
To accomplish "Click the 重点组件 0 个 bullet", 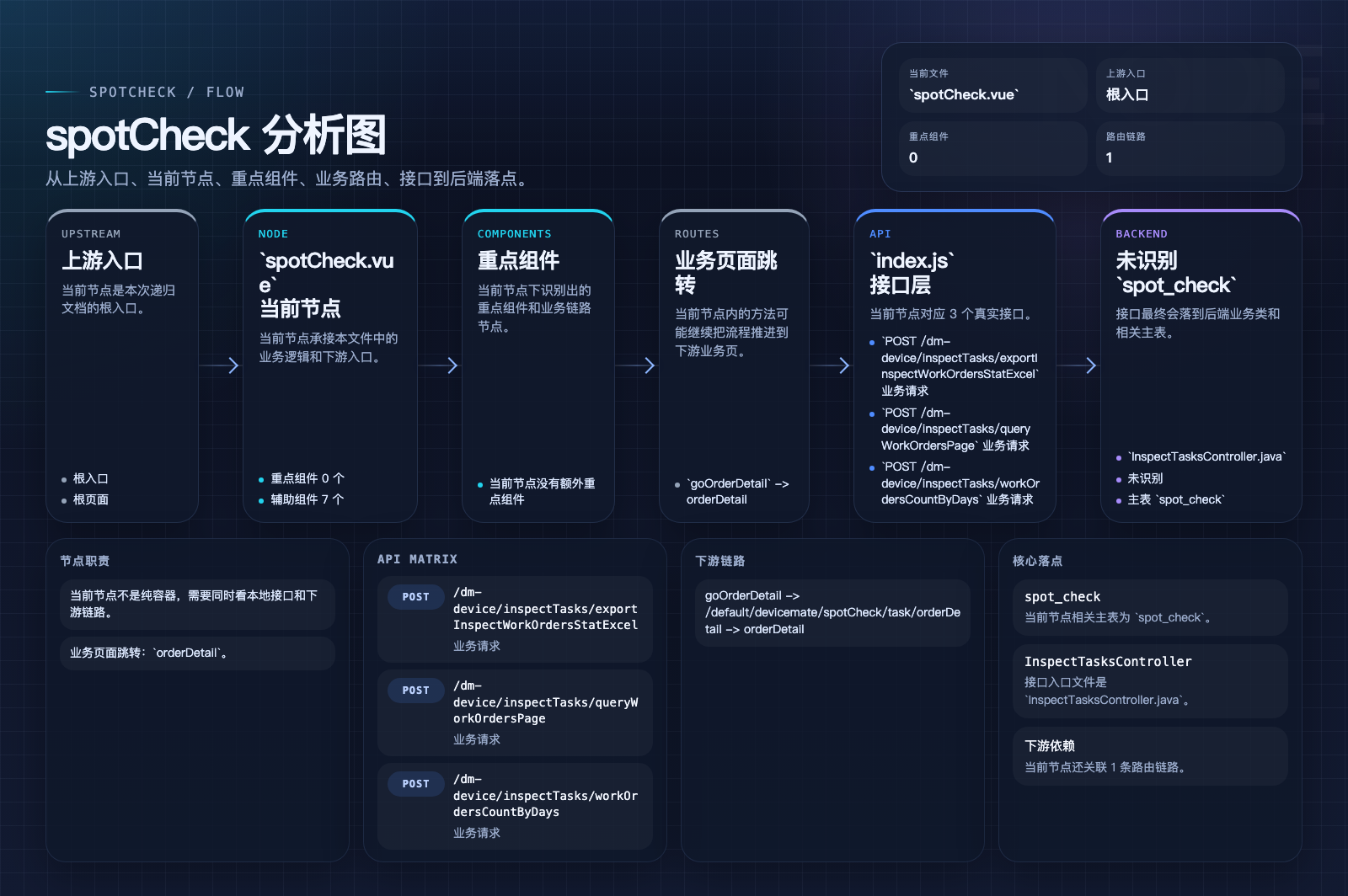I will coord(302,478).
